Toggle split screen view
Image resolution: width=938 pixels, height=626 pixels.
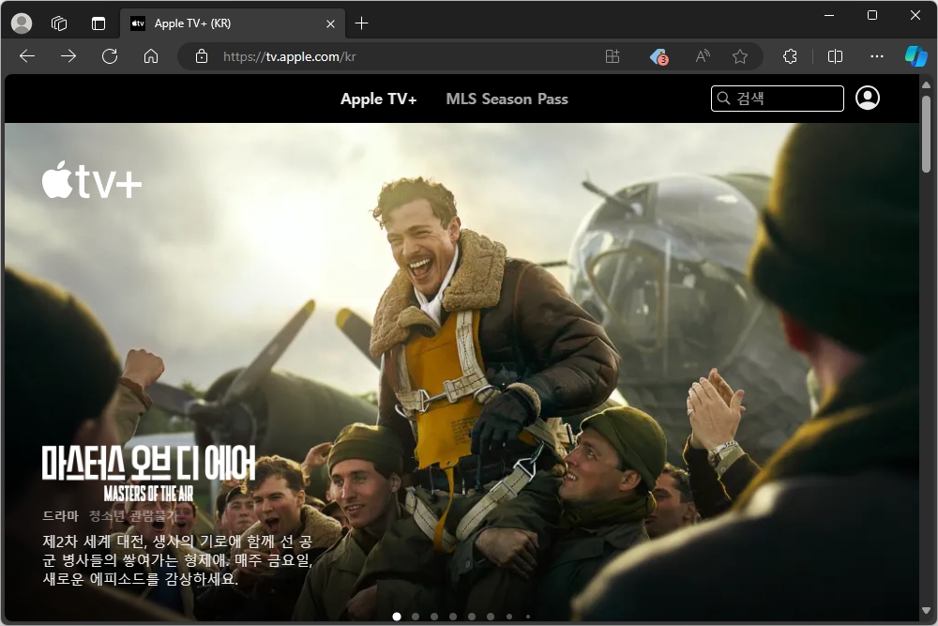835,57
